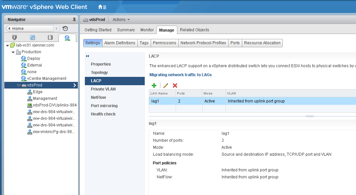Click the none network icon
Viewport: 356px width, 195px height.
(x=24, y=72)
